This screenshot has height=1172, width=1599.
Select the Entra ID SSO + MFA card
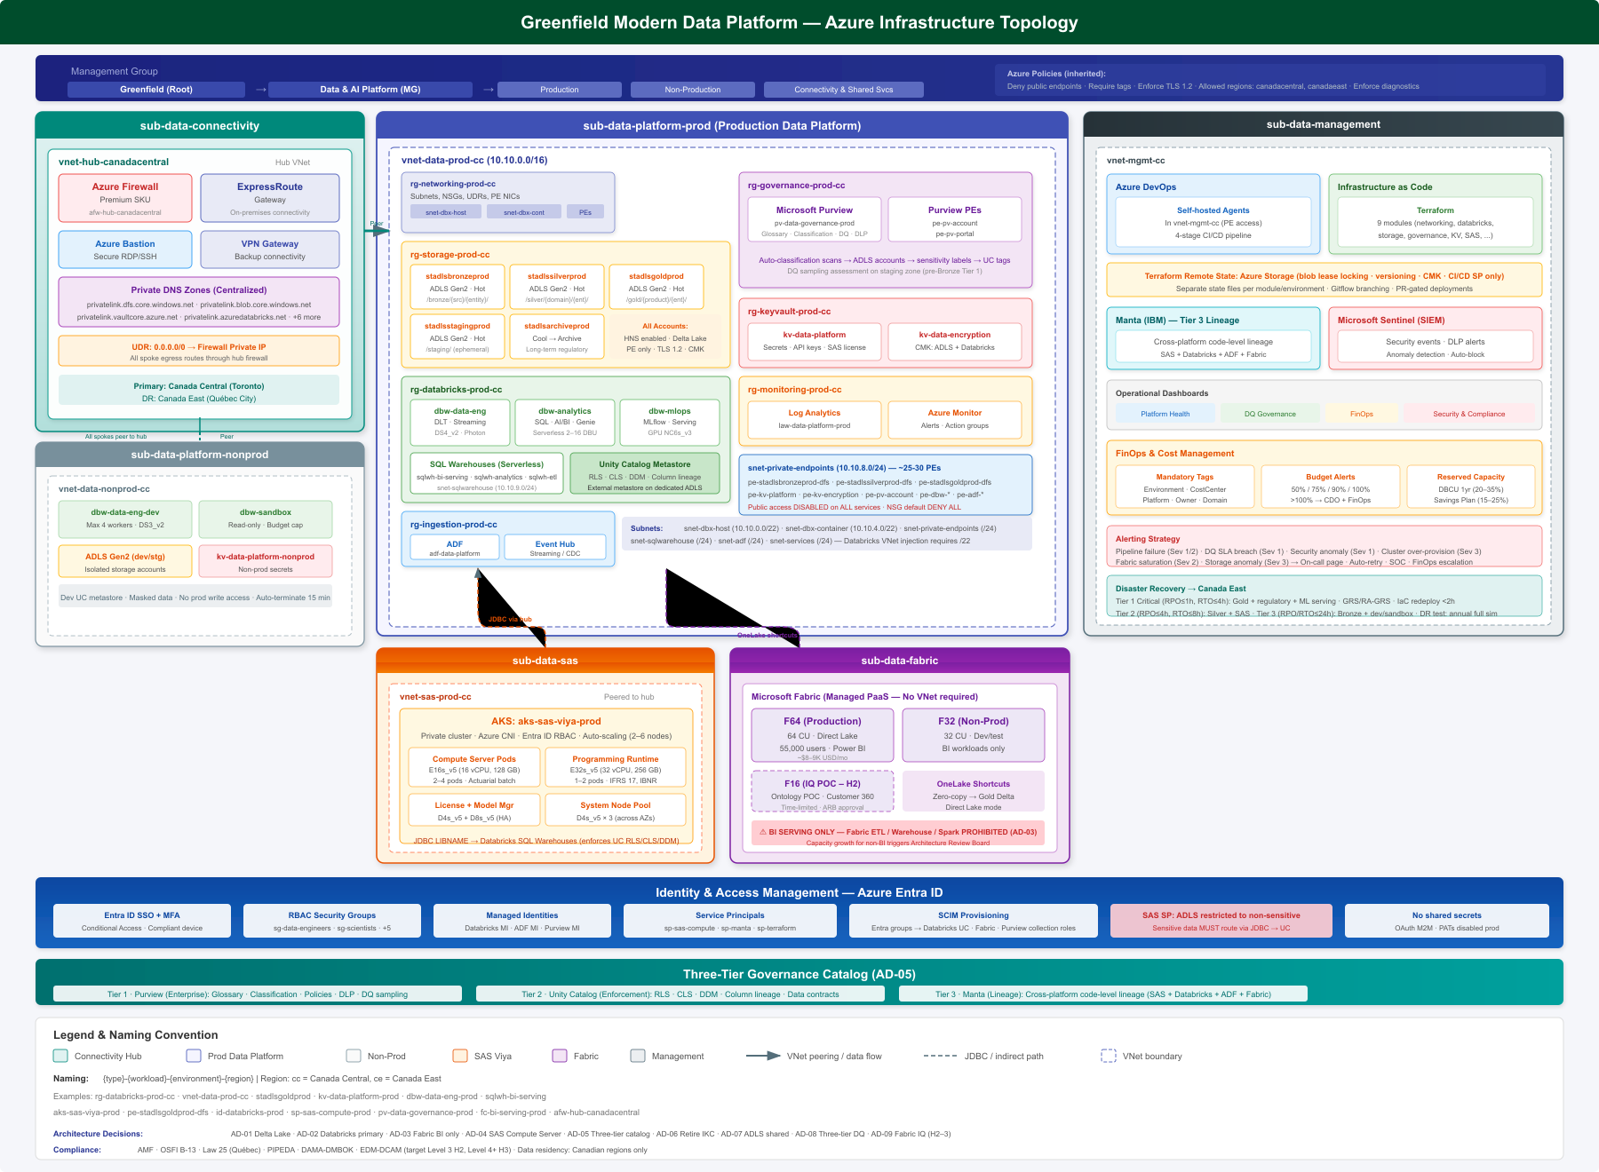coord(142,921)
